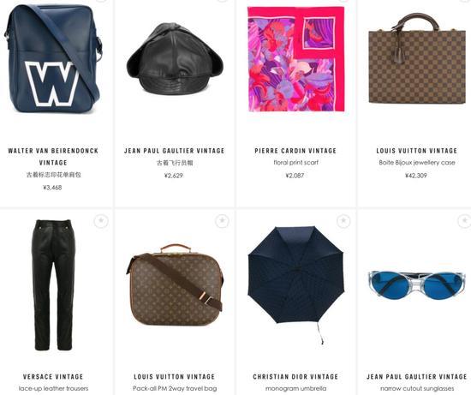Open the black leather aviator hat image
This screenshot has width=471, height=395.
pyautogui.click(x=175, y=58)
